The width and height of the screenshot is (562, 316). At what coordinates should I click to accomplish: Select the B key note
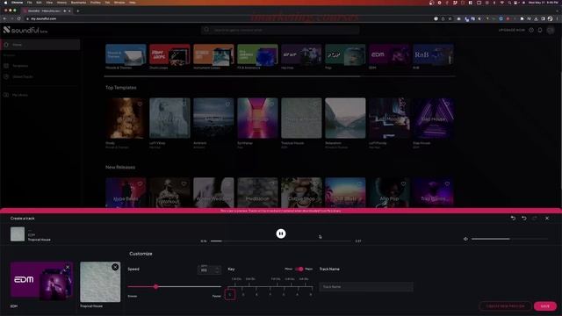pos(311,295)
